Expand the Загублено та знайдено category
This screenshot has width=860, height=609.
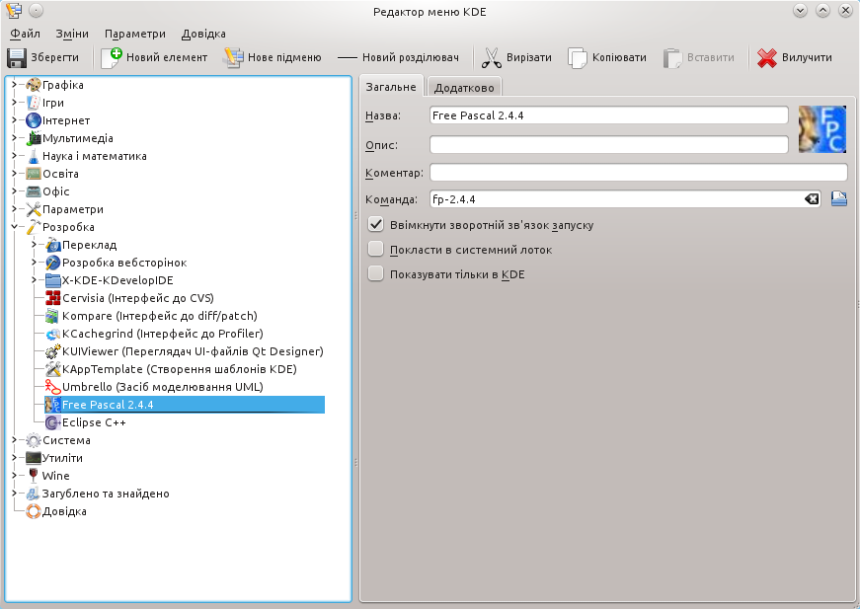[x=15, y=494]
